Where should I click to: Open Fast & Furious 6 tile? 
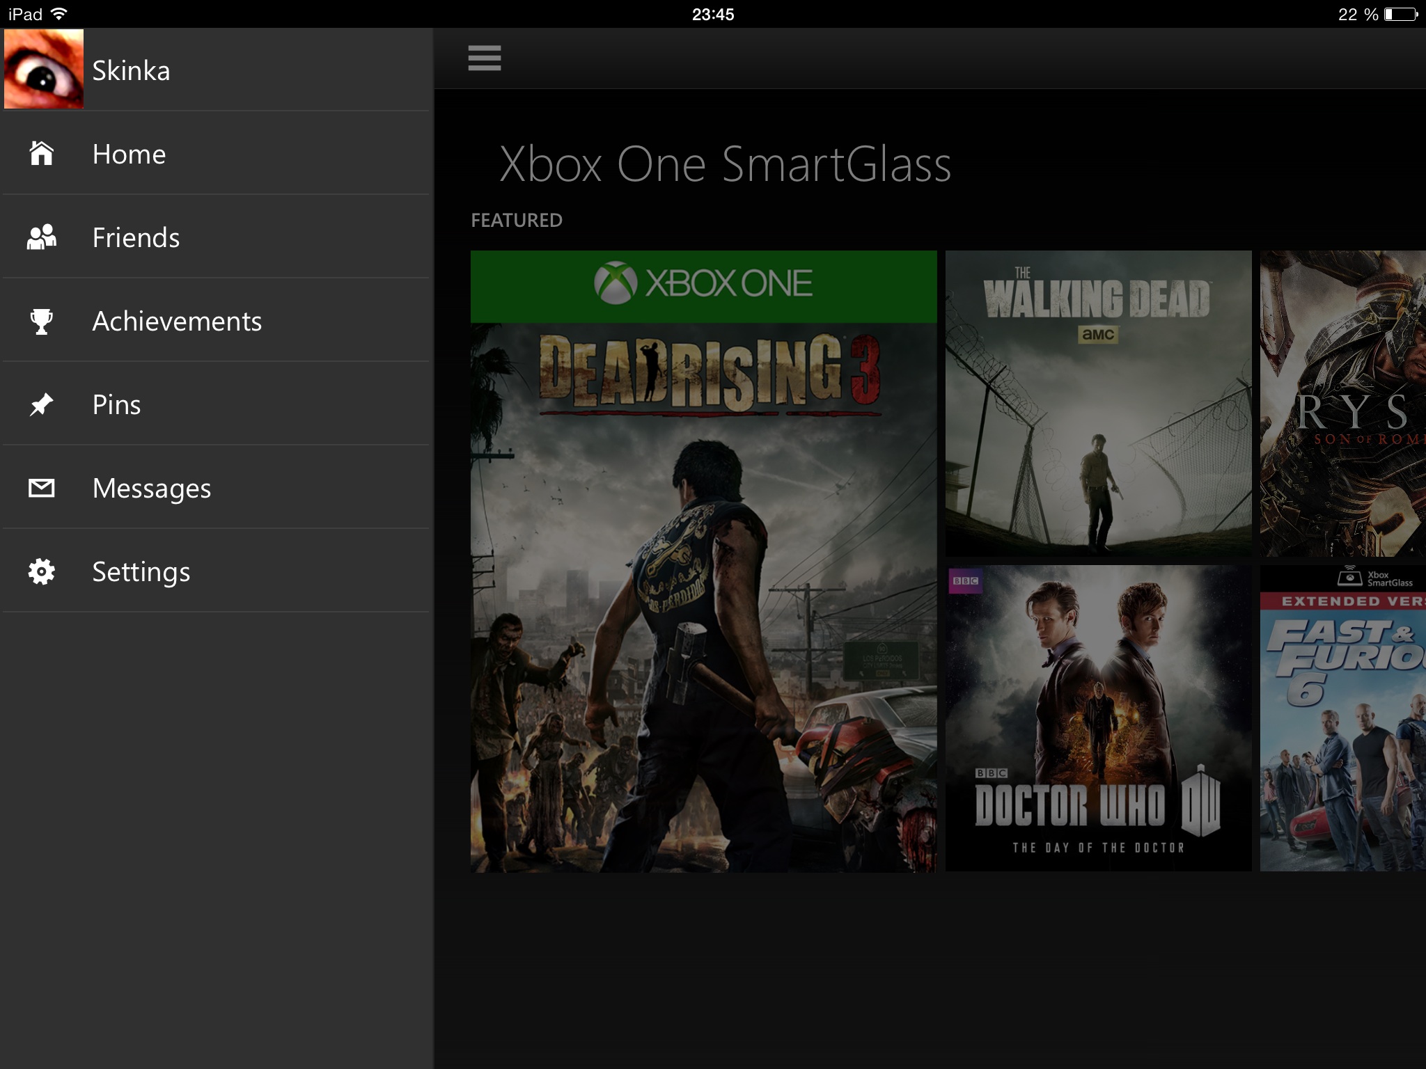[1343, 718]
